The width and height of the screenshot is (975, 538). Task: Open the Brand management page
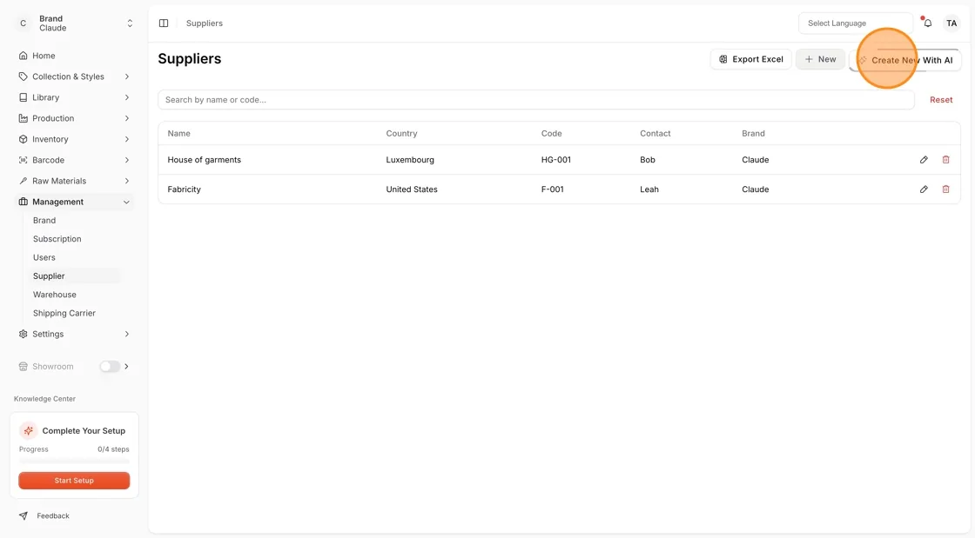point(44,220)
